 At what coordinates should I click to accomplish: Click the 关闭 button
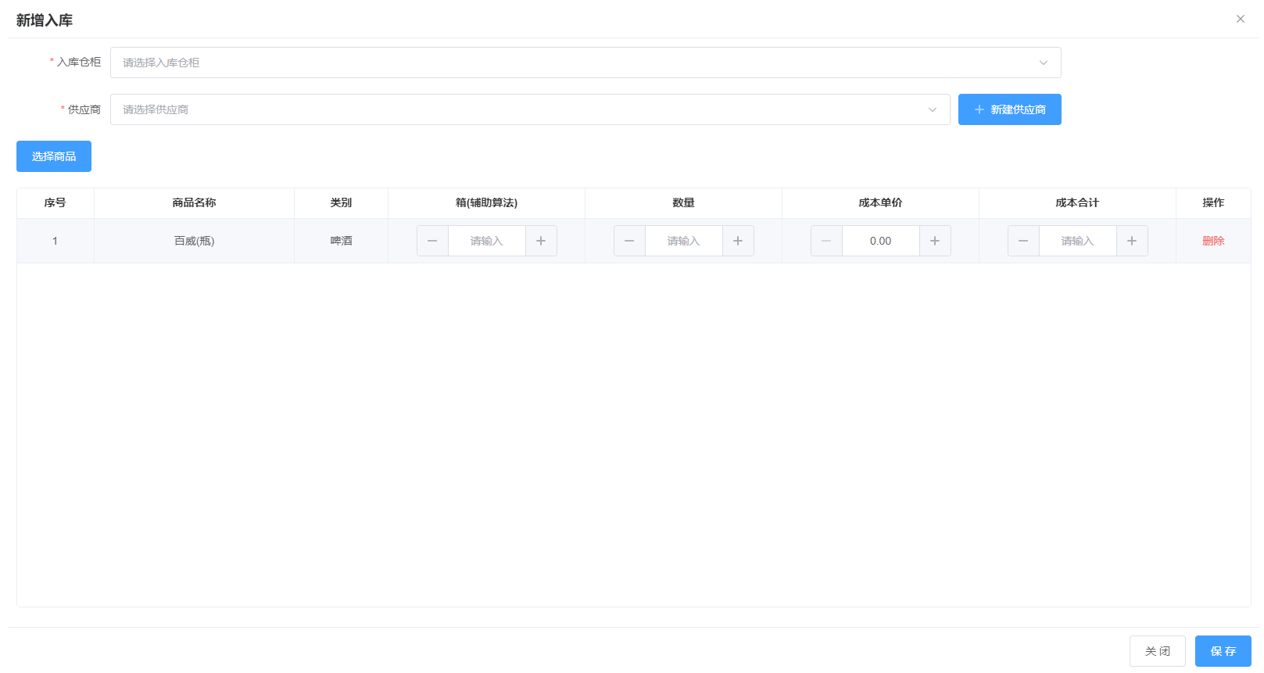click(x=1157, y=651)
